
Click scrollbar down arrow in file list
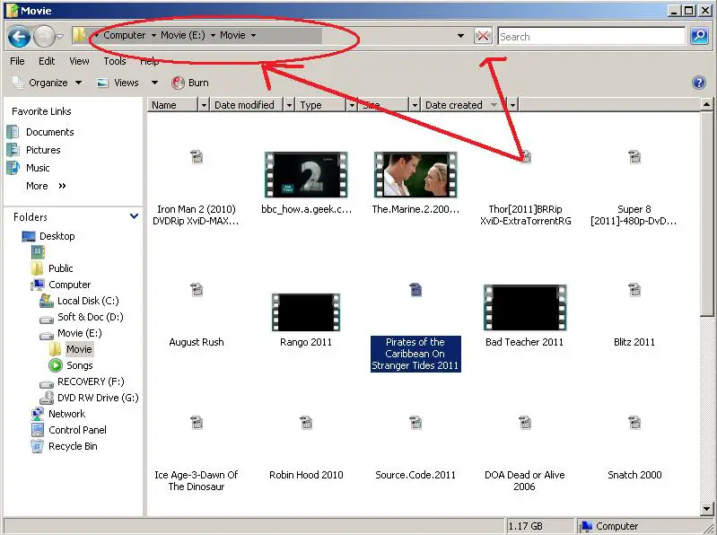pos(706,508)
